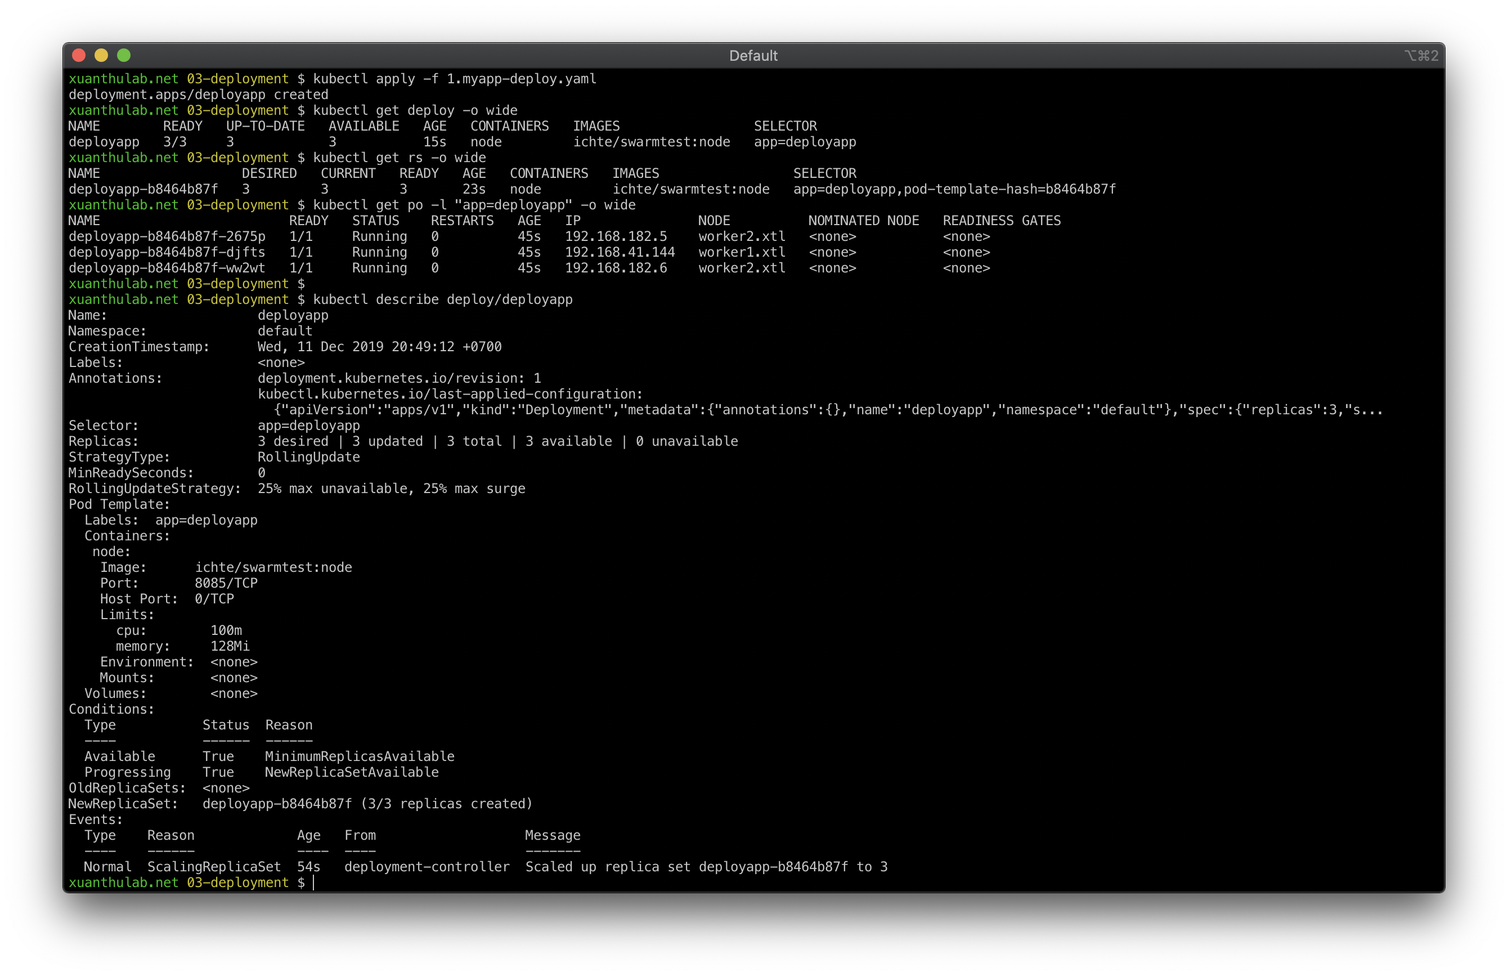Image resolution: width=1508 pixels, height=976 pixels.
Task: Click pod name deployapp-b8464b87f-2675p
Action: (167, 236)
